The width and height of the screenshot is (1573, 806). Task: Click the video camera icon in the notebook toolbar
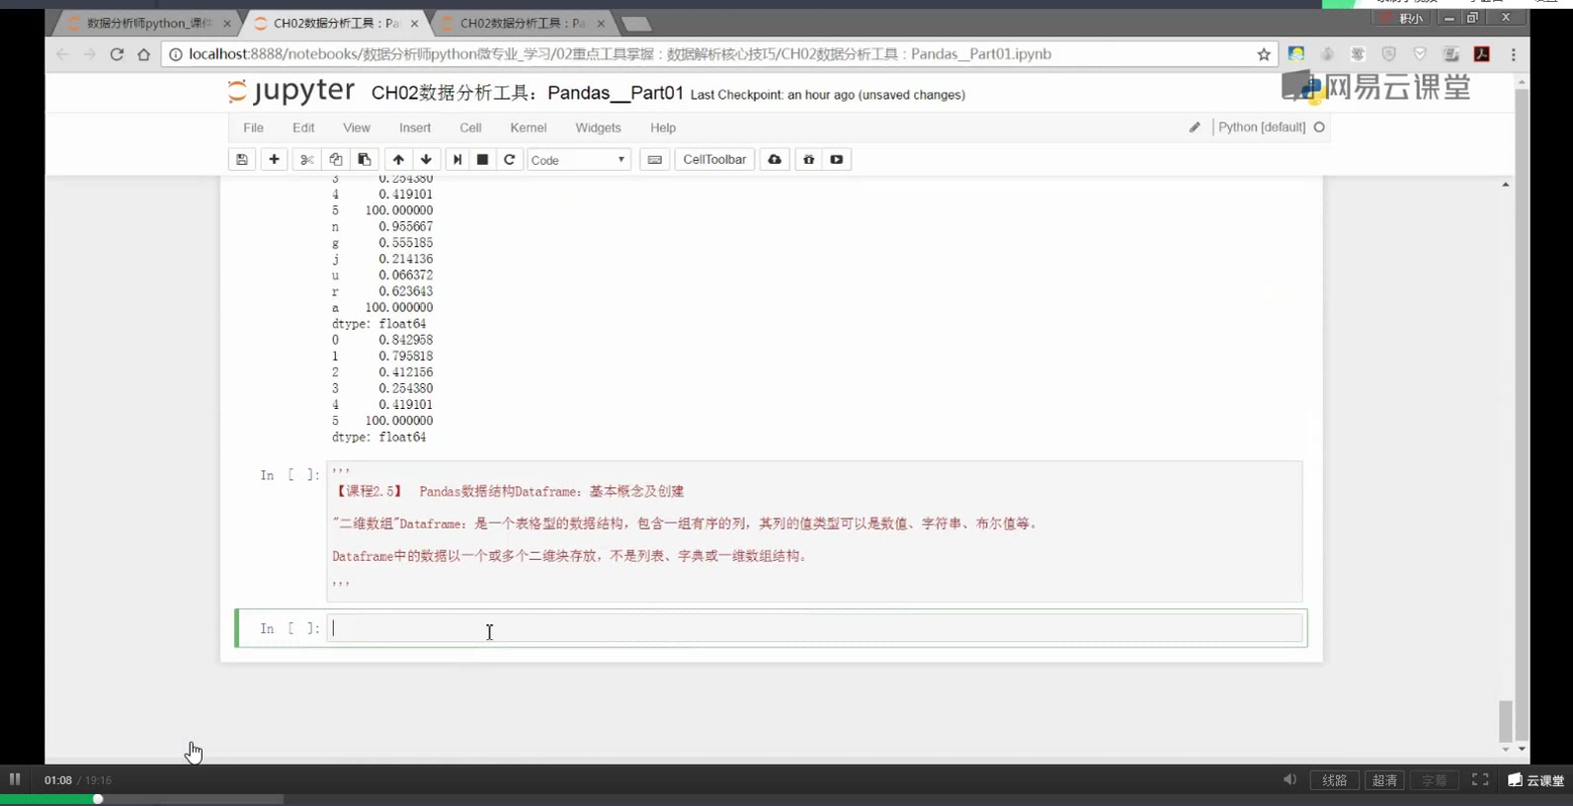pyautogui.click(x=837, y=159)
